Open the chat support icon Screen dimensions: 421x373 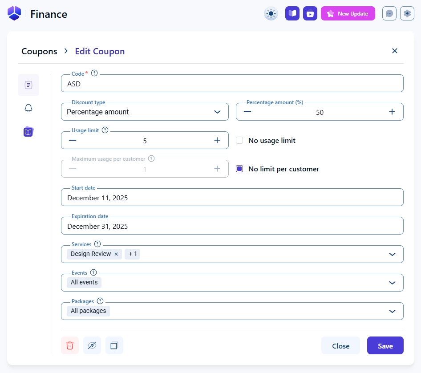pyautogui.click(x=389, y=13)
